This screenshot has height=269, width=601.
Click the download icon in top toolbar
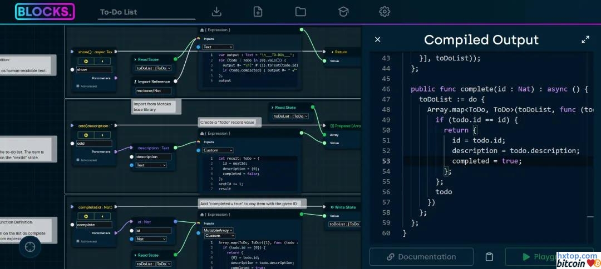(x=217, y=12)
